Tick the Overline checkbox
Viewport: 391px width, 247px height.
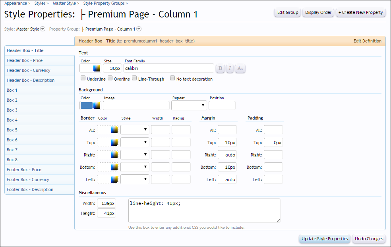(x=110, y=78)
